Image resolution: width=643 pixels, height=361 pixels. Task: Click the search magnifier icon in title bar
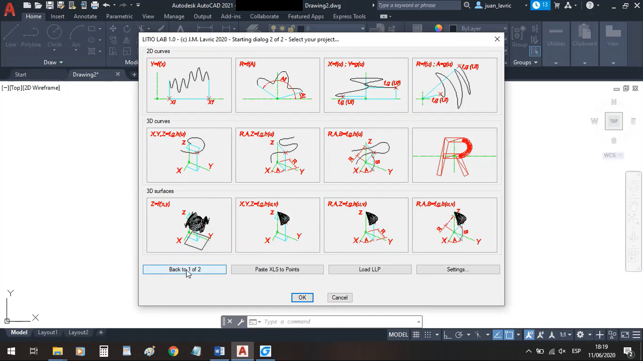pyautogui.click(x=467, y=5)
